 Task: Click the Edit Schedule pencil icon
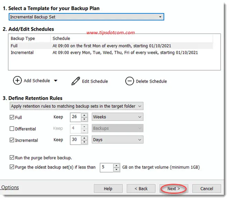(x=76, y=81)
